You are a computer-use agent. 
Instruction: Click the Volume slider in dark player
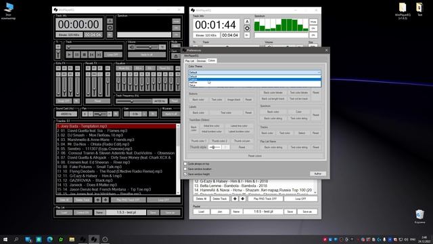(147, 47)
